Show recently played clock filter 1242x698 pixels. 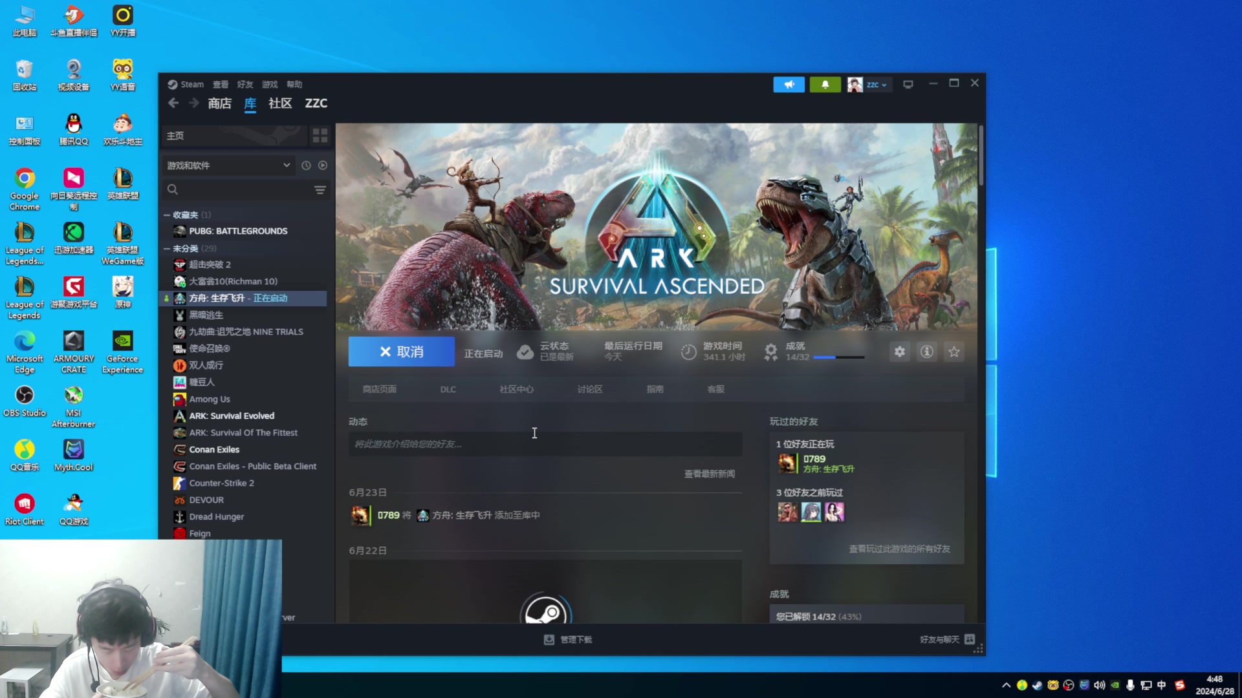click(306, 165)
